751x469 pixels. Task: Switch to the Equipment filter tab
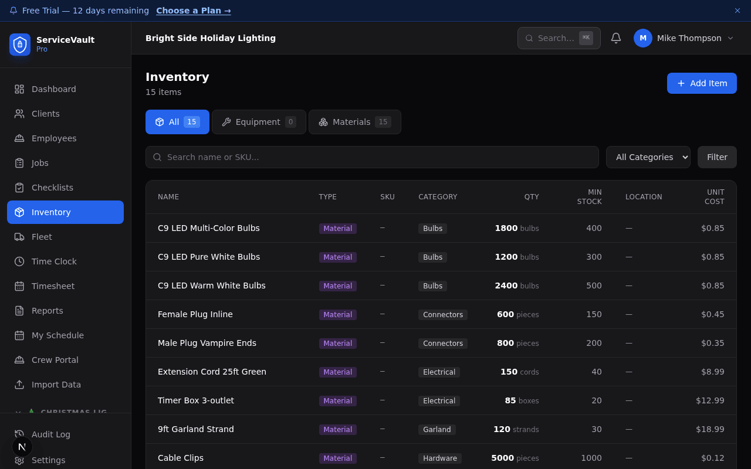(x=259, y=122)
